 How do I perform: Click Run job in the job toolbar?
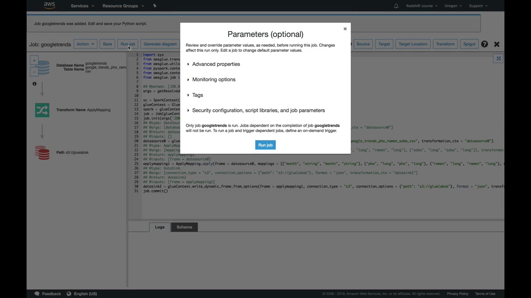[128, 44]
